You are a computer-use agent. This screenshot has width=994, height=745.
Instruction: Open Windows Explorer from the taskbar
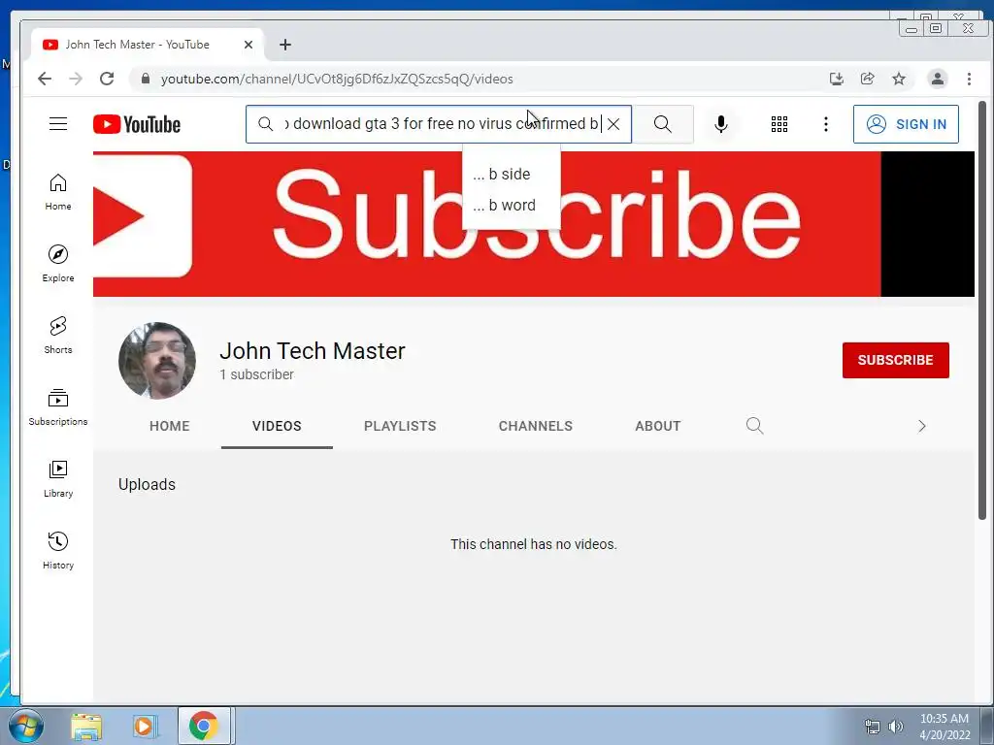click(86, 726)
